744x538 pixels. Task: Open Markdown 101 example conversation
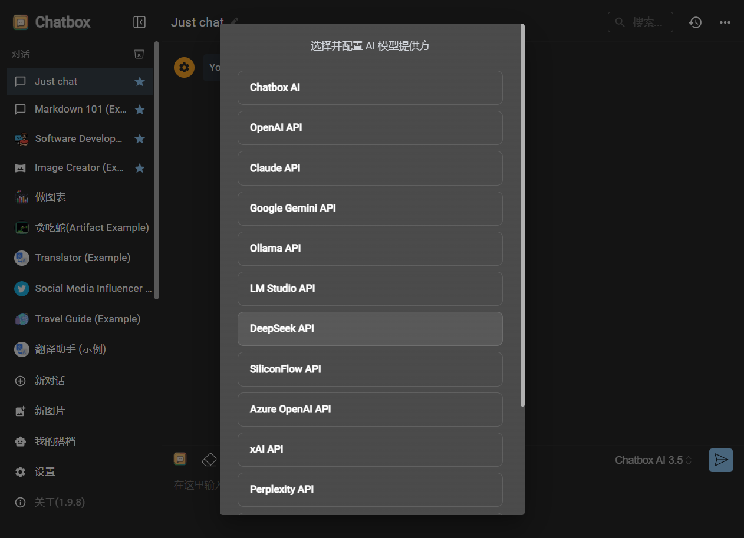[x=80, y=110]
